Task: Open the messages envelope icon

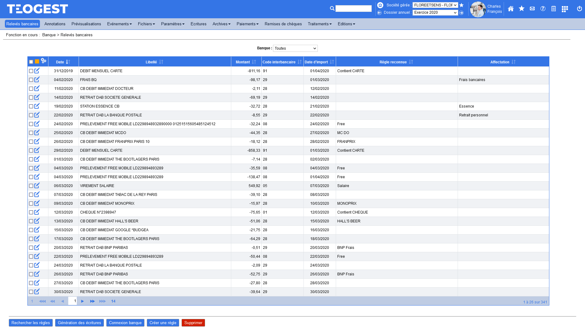Action: pos(532,9)
